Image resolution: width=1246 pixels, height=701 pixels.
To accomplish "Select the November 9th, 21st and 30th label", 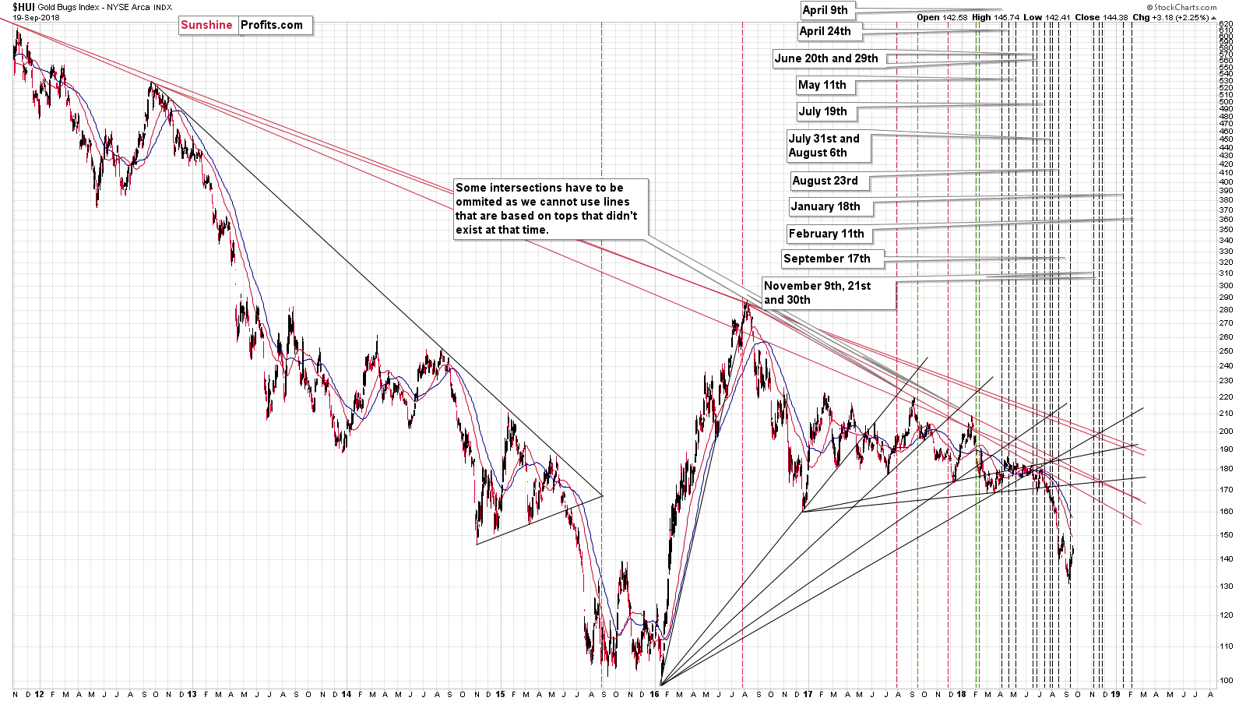I will pyautogui.click(x=829, y=293).
